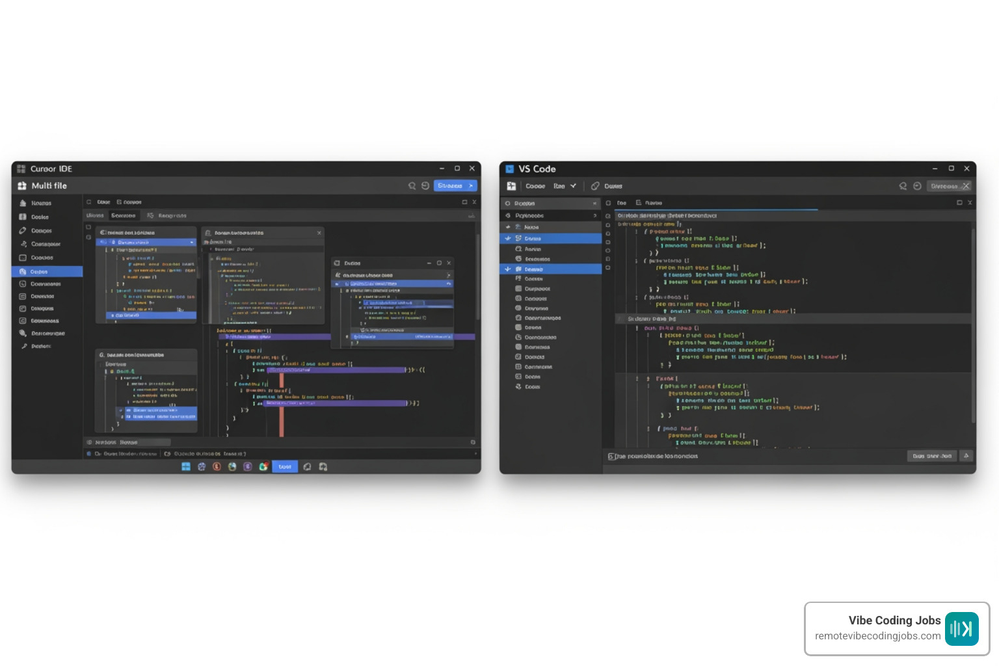Expand the arrow beside the 'Dutios' popup's subheader

pyautogui.click(x=448, y=275)
